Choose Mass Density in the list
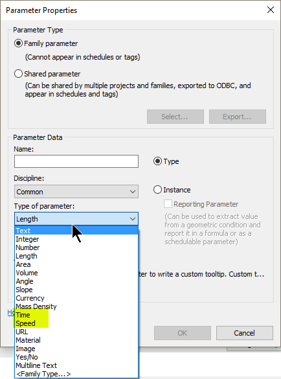The image size is (281, 379). coord(76,306)
